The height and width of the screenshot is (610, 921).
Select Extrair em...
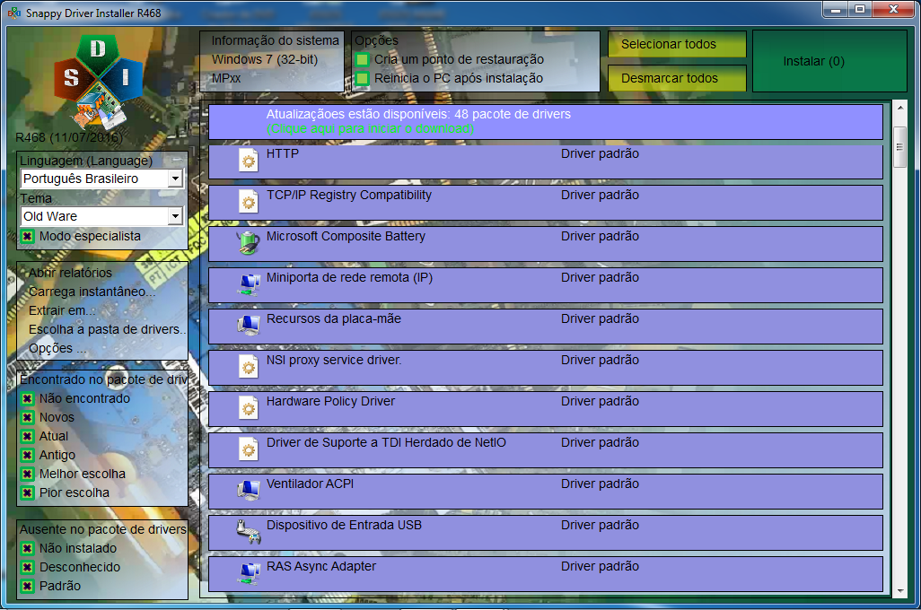coord(61,310)
